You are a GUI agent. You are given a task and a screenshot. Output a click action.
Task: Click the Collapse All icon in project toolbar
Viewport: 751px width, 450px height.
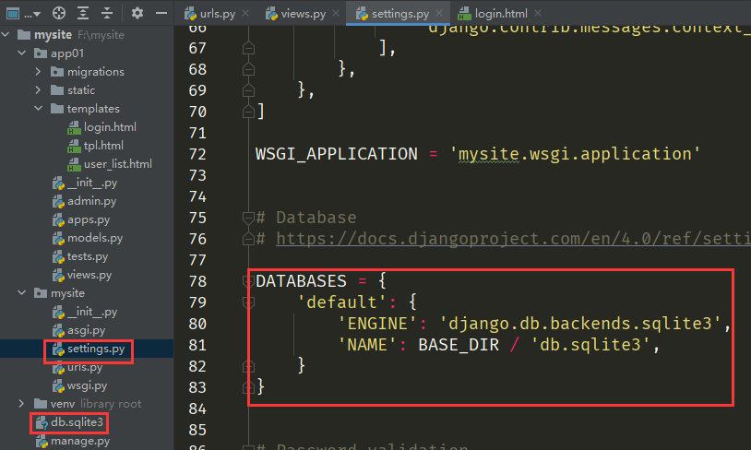[108, 13]
